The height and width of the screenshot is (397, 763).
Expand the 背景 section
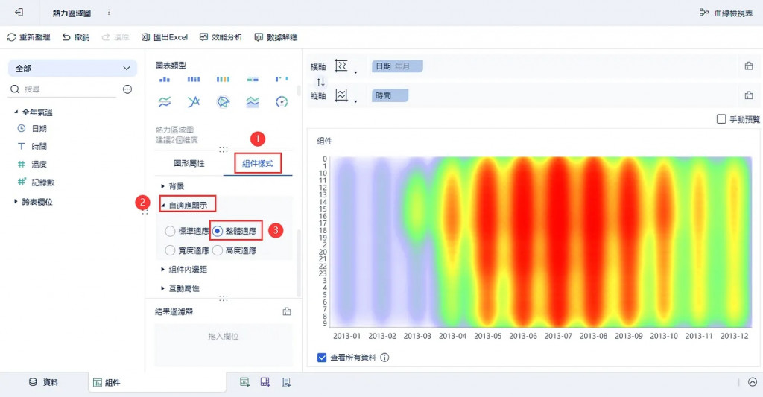coord(163,186)
